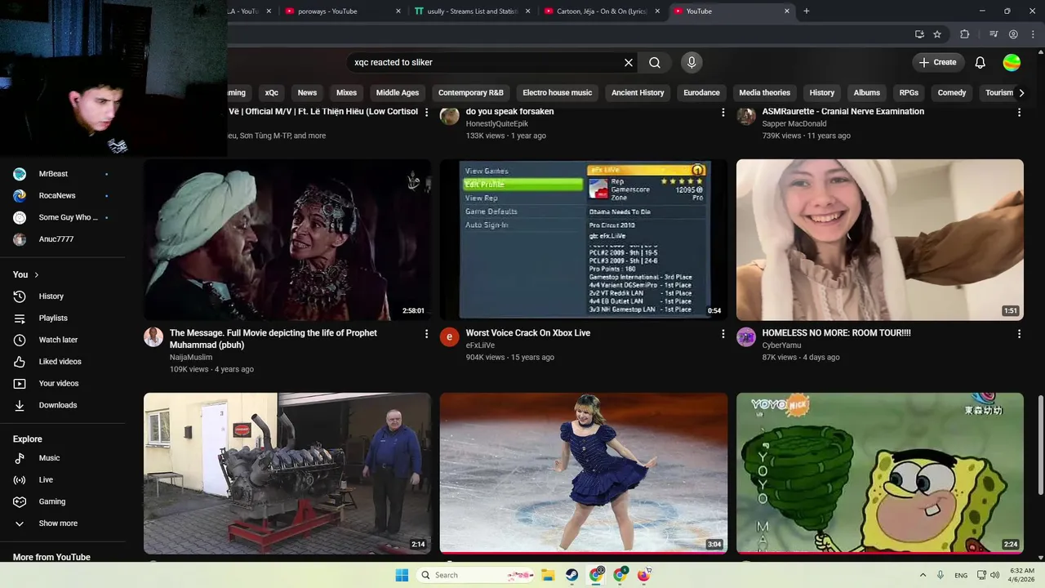
Task: Select the Media theories chip
Action: 765,92
